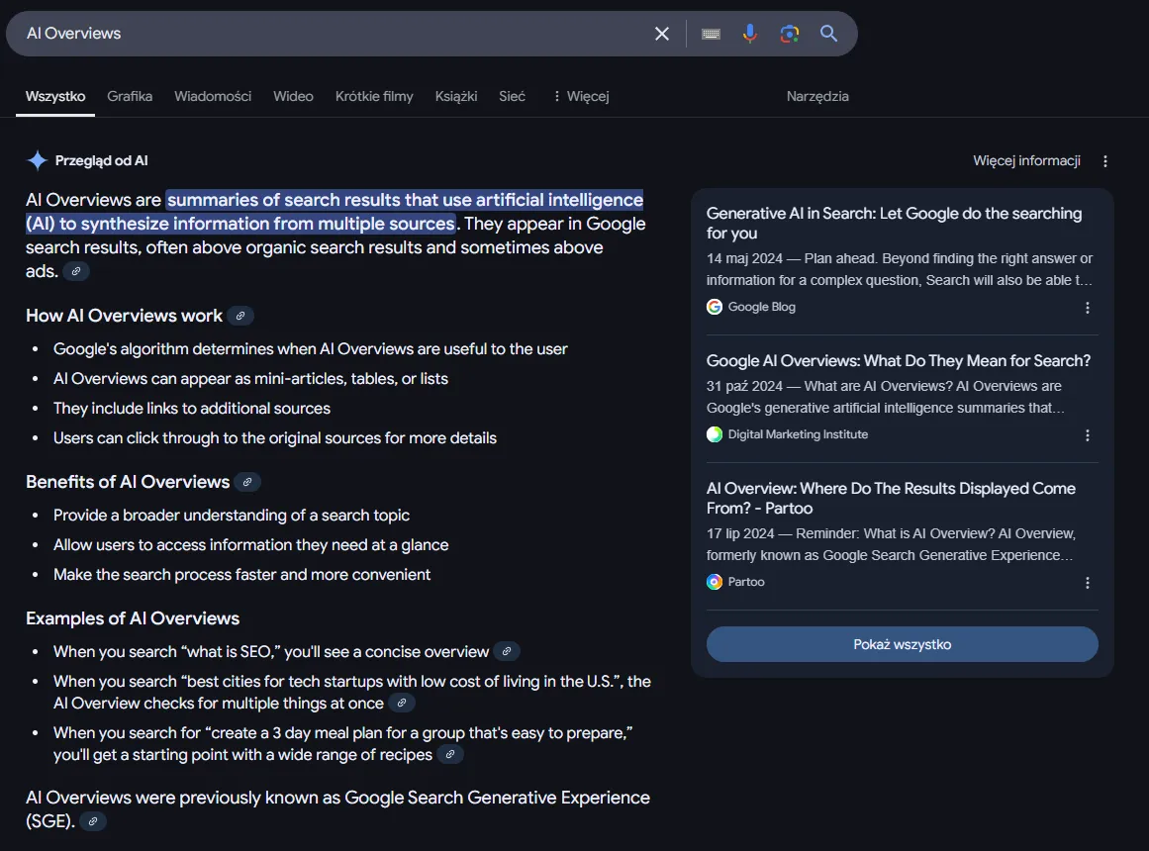
Task: Click 'Provide a broader understanding' bullet
Action: [x=232, y=516]
